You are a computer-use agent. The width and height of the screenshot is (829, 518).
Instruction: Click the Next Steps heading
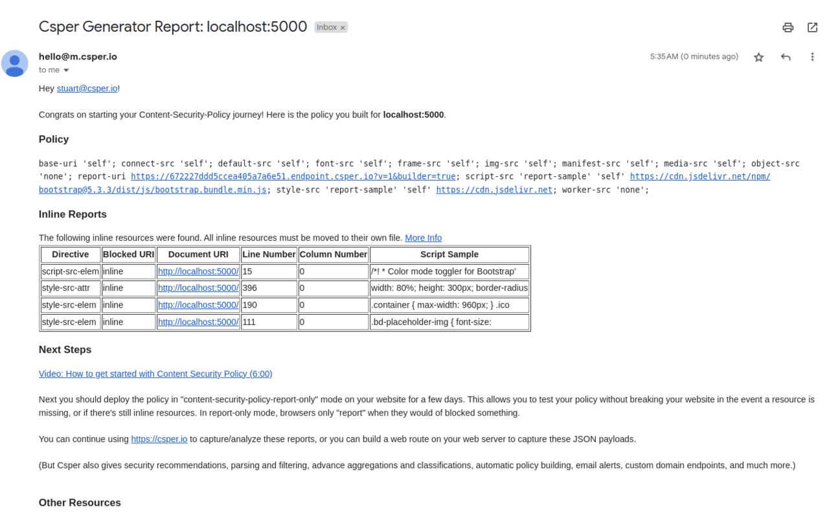(x=65, y=350)
